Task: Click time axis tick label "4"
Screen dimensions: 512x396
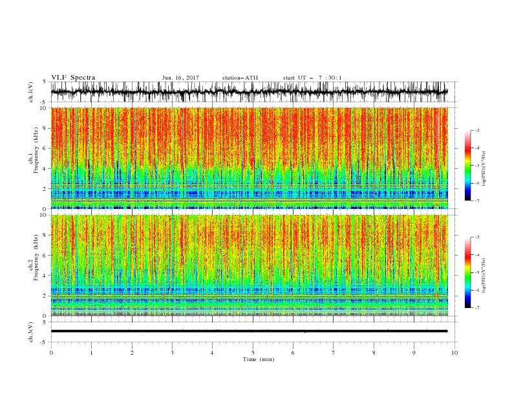Action: point(212,353)
